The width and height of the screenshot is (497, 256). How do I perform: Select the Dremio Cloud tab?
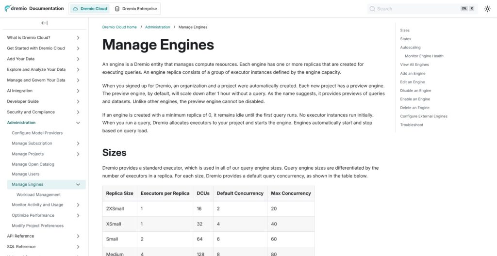[90, 9]
